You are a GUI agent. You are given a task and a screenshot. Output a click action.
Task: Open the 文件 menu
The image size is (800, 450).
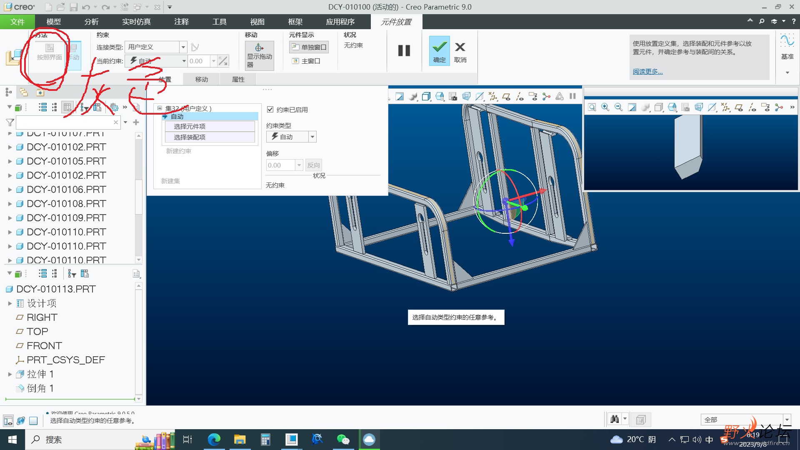tap(17, 22)
